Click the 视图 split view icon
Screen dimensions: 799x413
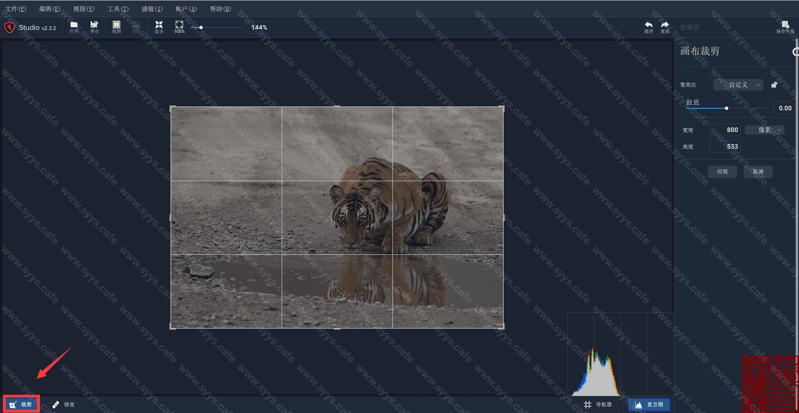(x=117, y=27)
